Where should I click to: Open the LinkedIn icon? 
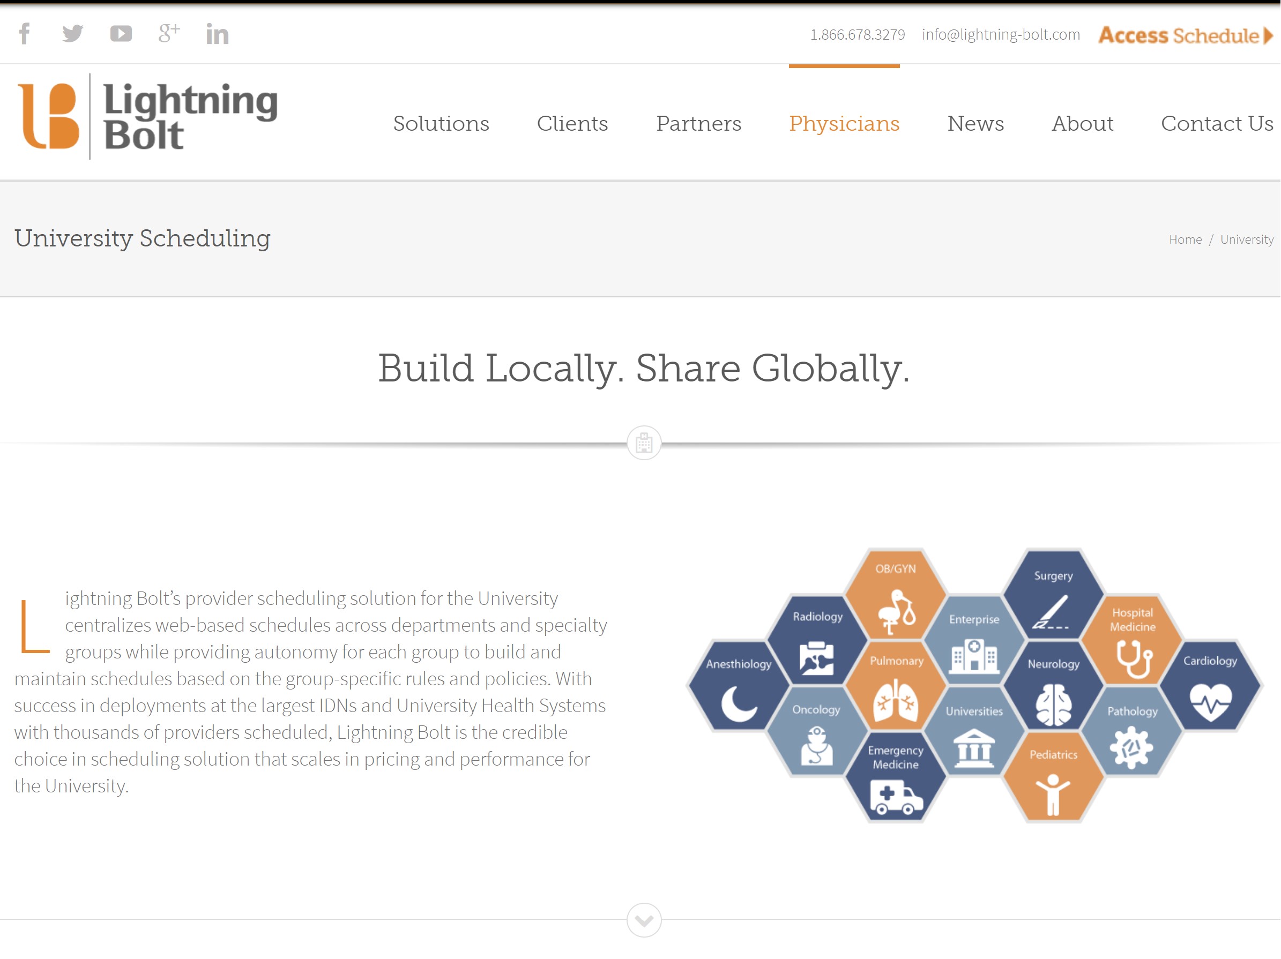tap(218, 34)
